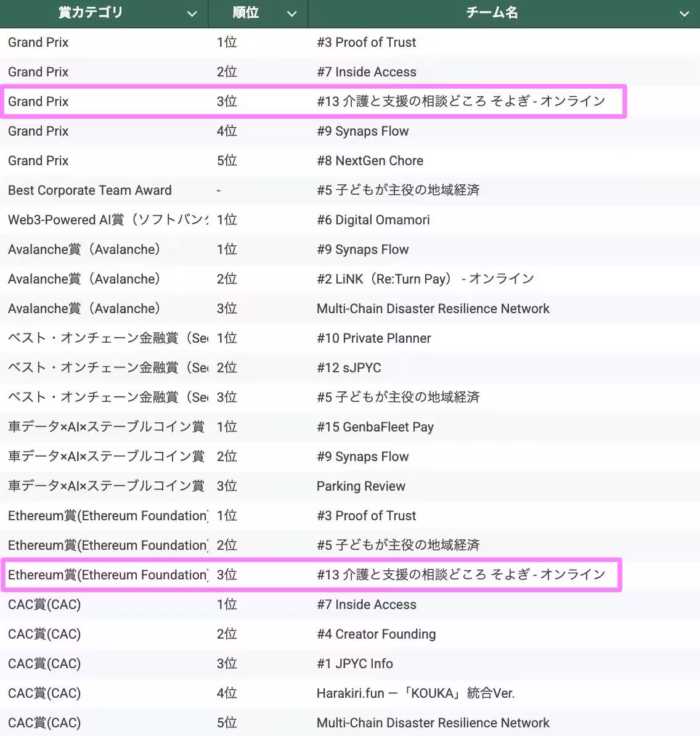Click the チーム名 header label
The image size is (700, 736).
[491, 13]
